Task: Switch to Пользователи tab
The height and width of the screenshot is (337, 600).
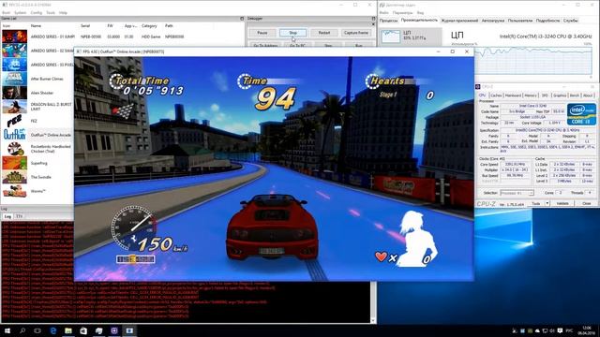Action: pyautogui.click(x=520, y=21)
